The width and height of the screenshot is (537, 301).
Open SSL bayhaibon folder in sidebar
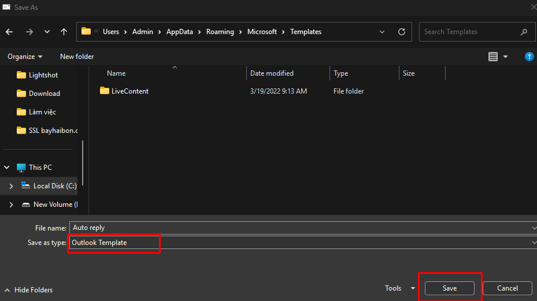click(x=47, y=131)
